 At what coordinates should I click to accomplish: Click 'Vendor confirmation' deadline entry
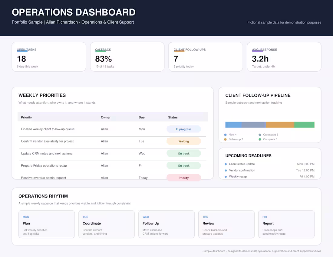pyautogui.click(x=242, y=171)
